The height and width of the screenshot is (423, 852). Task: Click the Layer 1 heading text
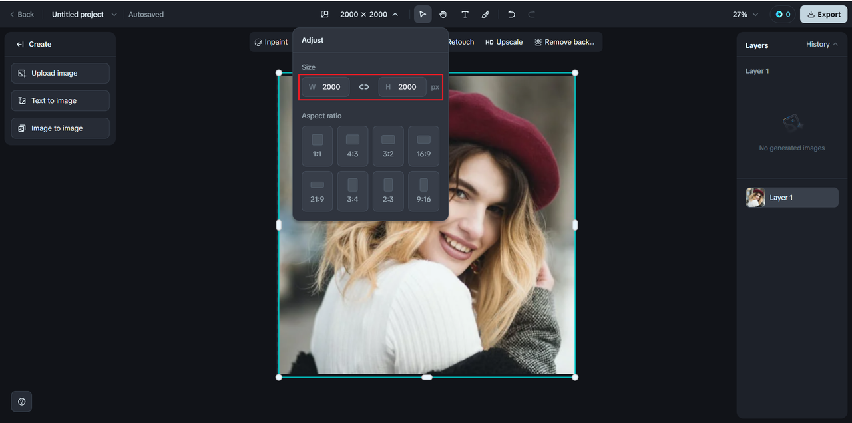(x=757, y=71)
